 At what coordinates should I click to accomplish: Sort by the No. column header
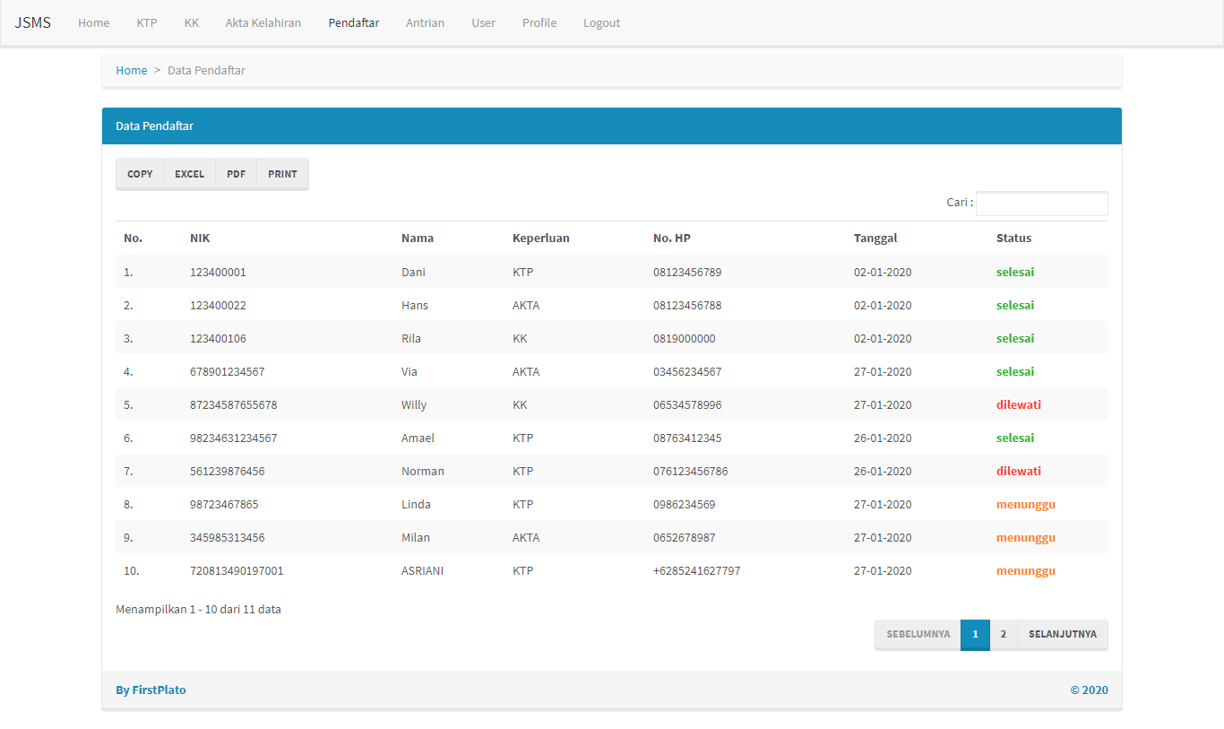pos(134,238)
